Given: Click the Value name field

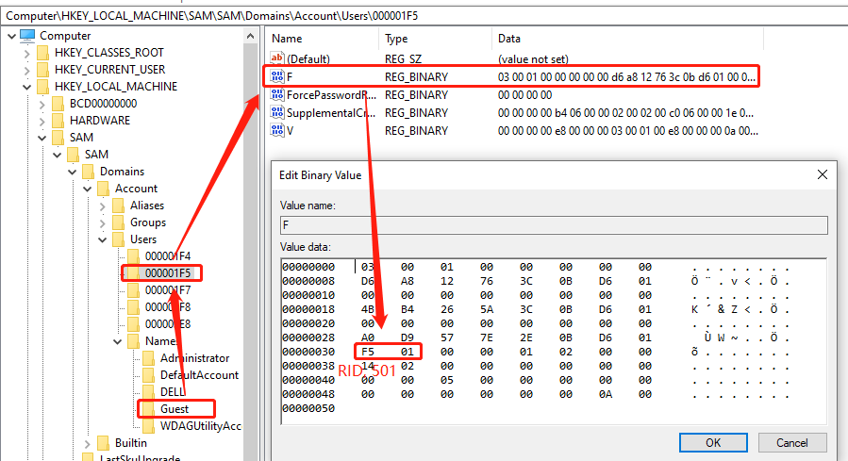Looking at the screenshot, I should click(554, 224).
